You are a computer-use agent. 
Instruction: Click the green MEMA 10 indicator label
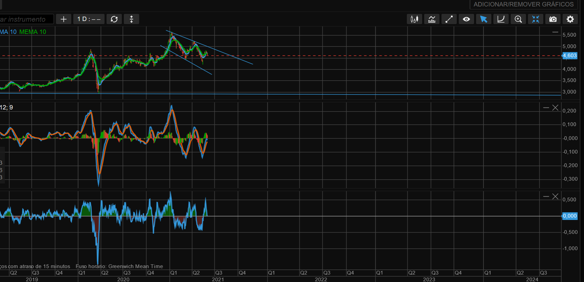click(x=33, y=32)
